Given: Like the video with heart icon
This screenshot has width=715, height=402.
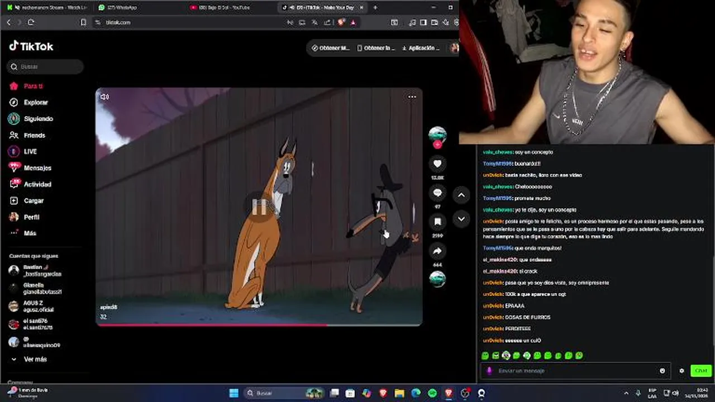Looking at the screenshot, I should coord(437,164).
